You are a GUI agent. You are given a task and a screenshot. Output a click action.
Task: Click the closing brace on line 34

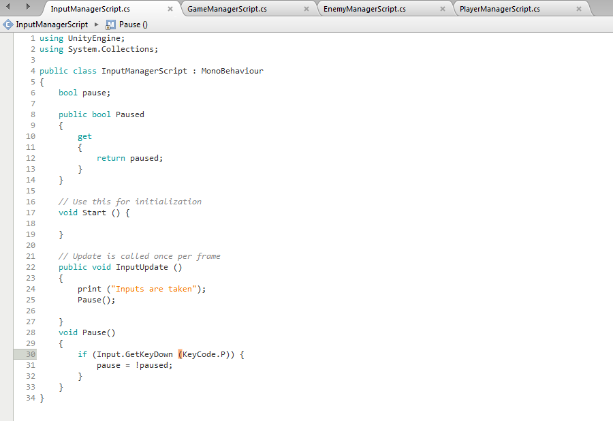click(x=42, y=398)
